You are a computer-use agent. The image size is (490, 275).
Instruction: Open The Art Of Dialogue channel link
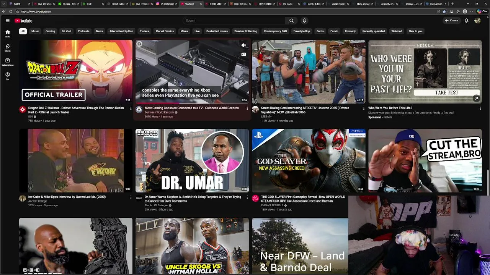coord(156,205)
